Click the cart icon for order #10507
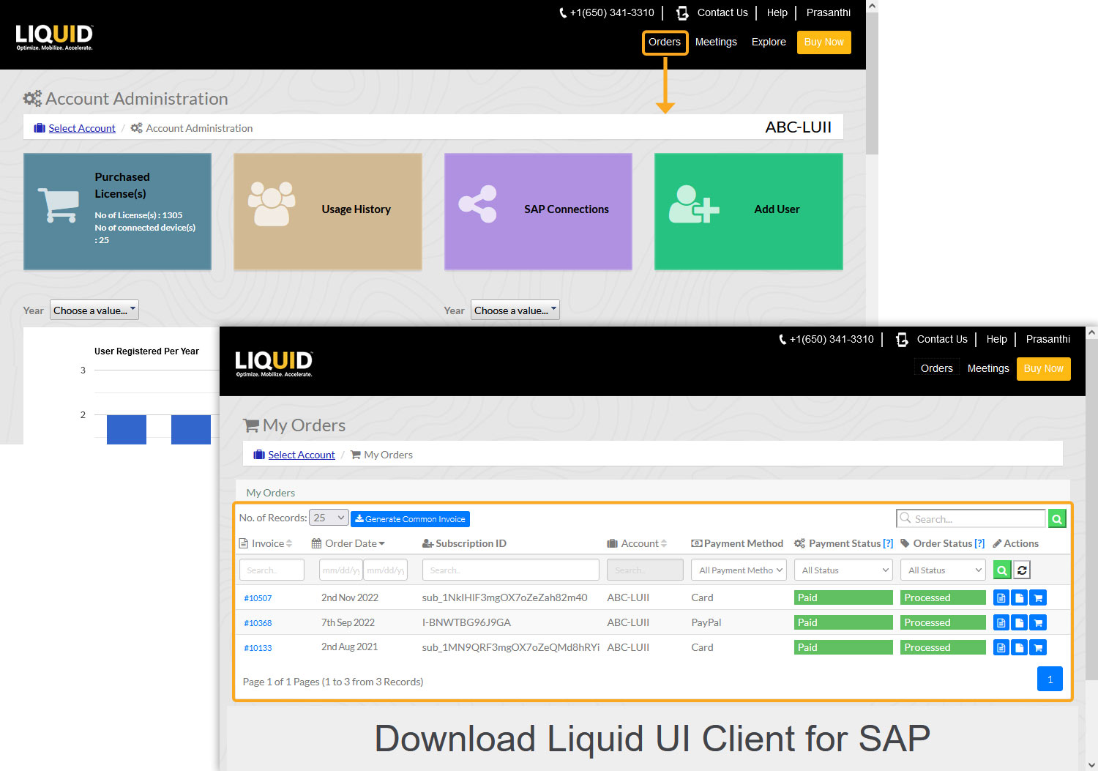The image size is (1098, 771). tap(1037, 597)
